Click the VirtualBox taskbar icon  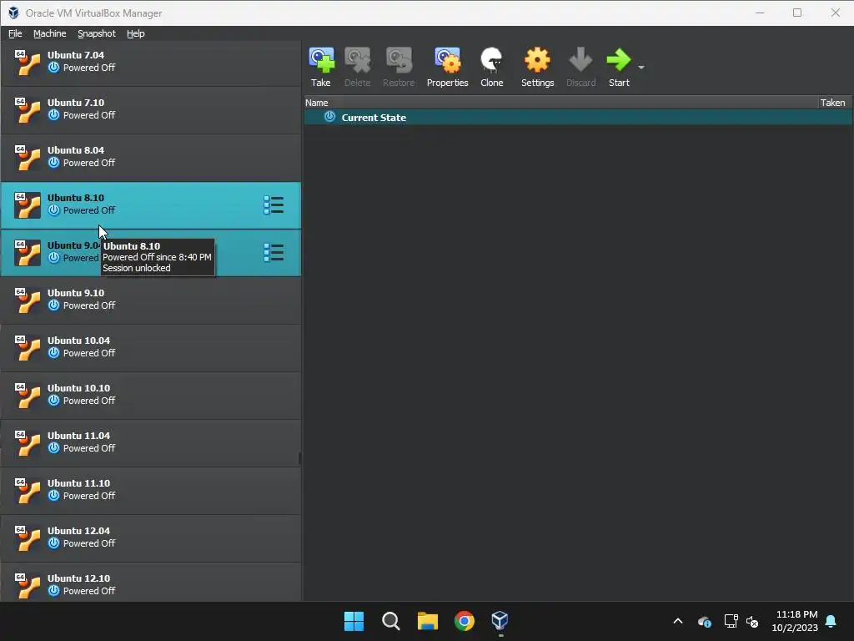coord(500,621)
